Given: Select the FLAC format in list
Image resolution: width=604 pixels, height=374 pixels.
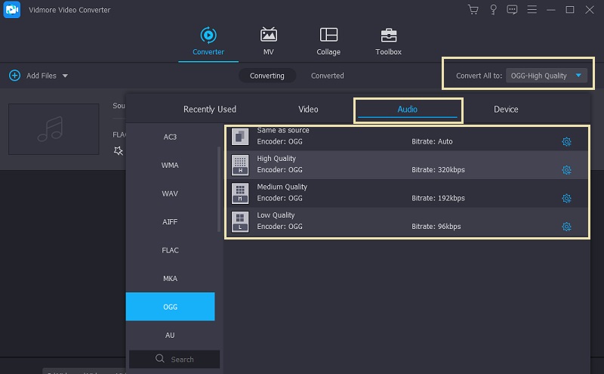Looking at the screenshot, I should [171, 250].
